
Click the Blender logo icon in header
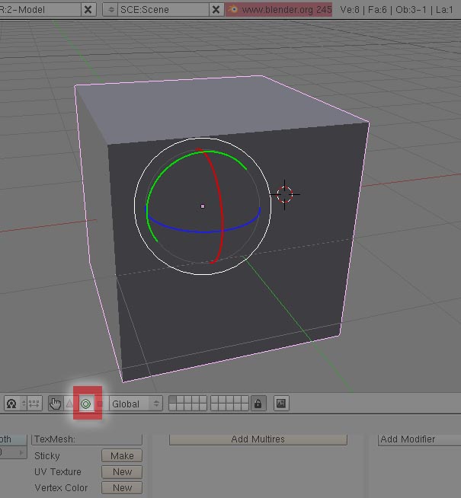pyautogui.click(x=233, y=10)
